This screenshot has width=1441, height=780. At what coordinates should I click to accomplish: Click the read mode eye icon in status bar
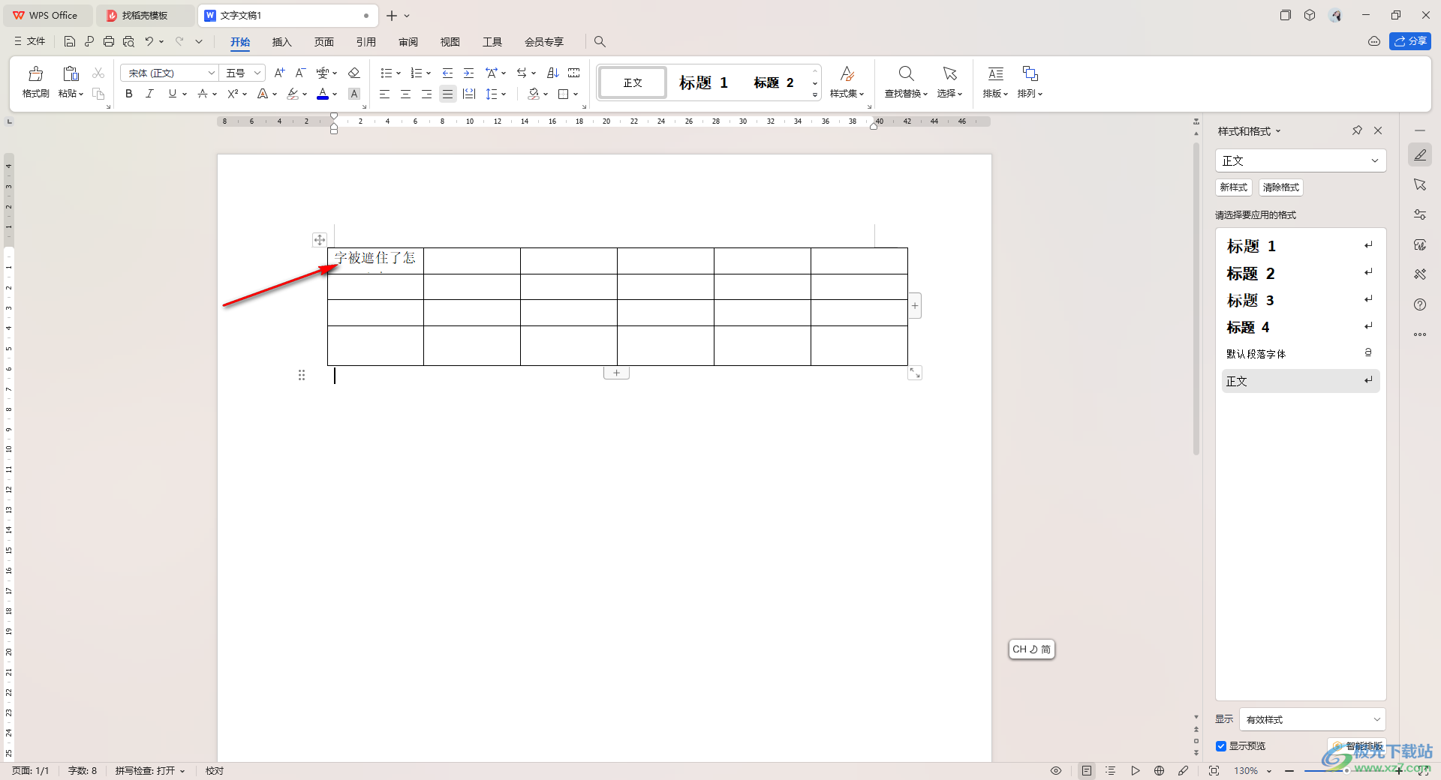[x=1056, y=770]
